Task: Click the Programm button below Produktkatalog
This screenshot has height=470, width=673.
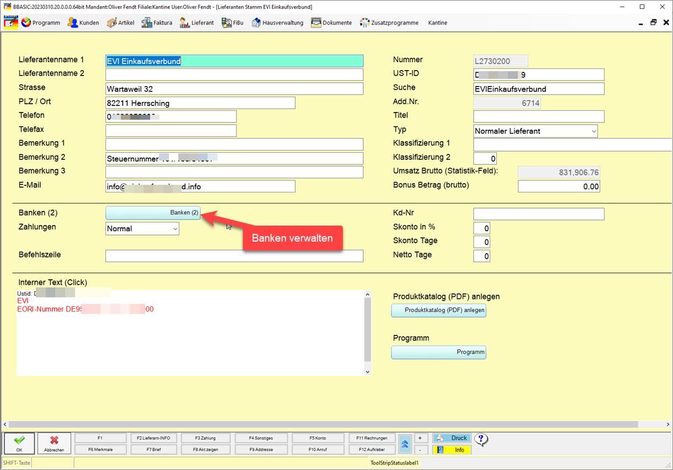Action: (439, 352)
